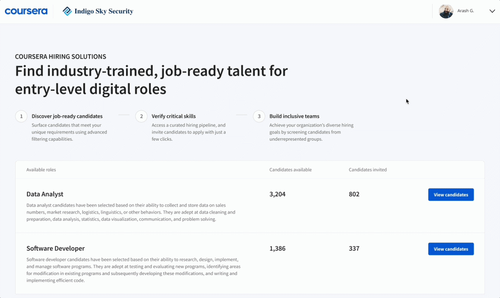This screenshot has width=500, height=298.
Task: Select step circle 1 for discovering candidates
Action: coord(21,116)
